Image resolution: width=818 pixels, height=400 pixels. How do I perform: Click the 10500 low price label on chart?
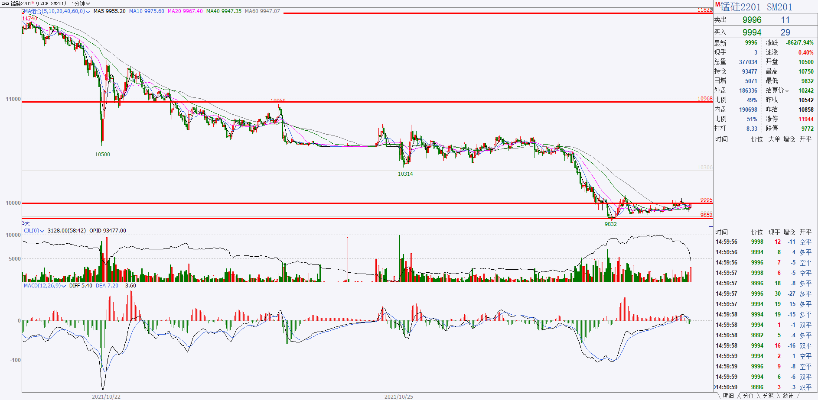102,154
